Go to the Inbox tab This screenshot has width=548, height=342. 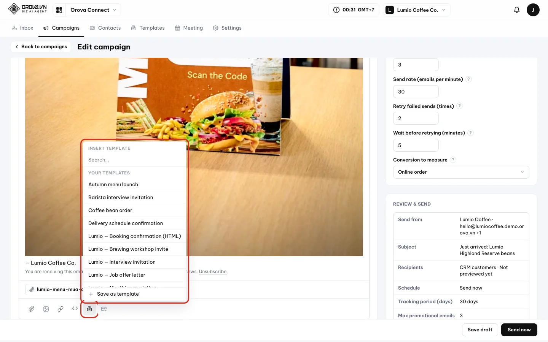(22, 28)
